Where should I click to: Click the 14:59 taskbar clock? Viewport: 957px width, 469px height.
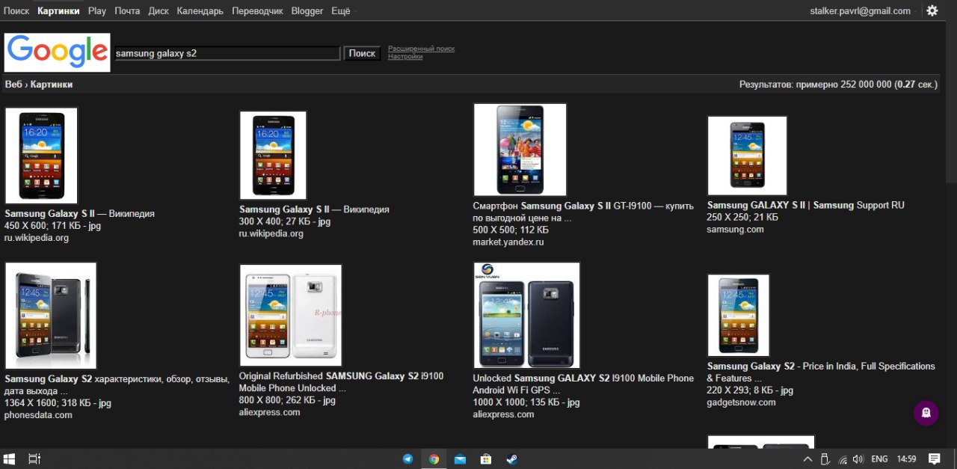[x=906, y=459]
